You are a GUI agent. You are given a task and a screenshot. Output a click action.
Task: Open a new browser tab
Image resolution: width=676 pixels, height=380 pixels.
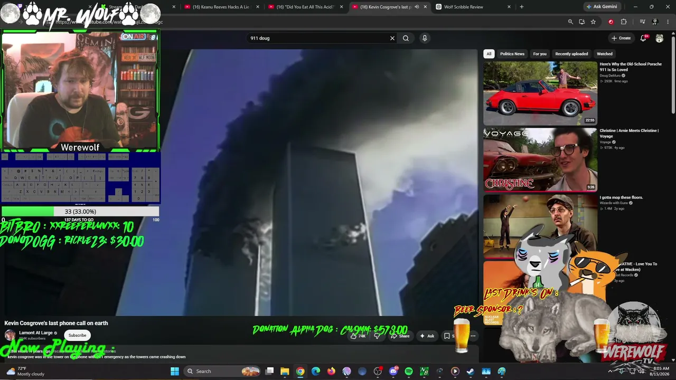522,7
